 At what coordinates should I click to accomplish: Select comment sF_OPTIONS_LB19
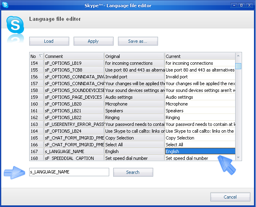click(x=74, y=63)
